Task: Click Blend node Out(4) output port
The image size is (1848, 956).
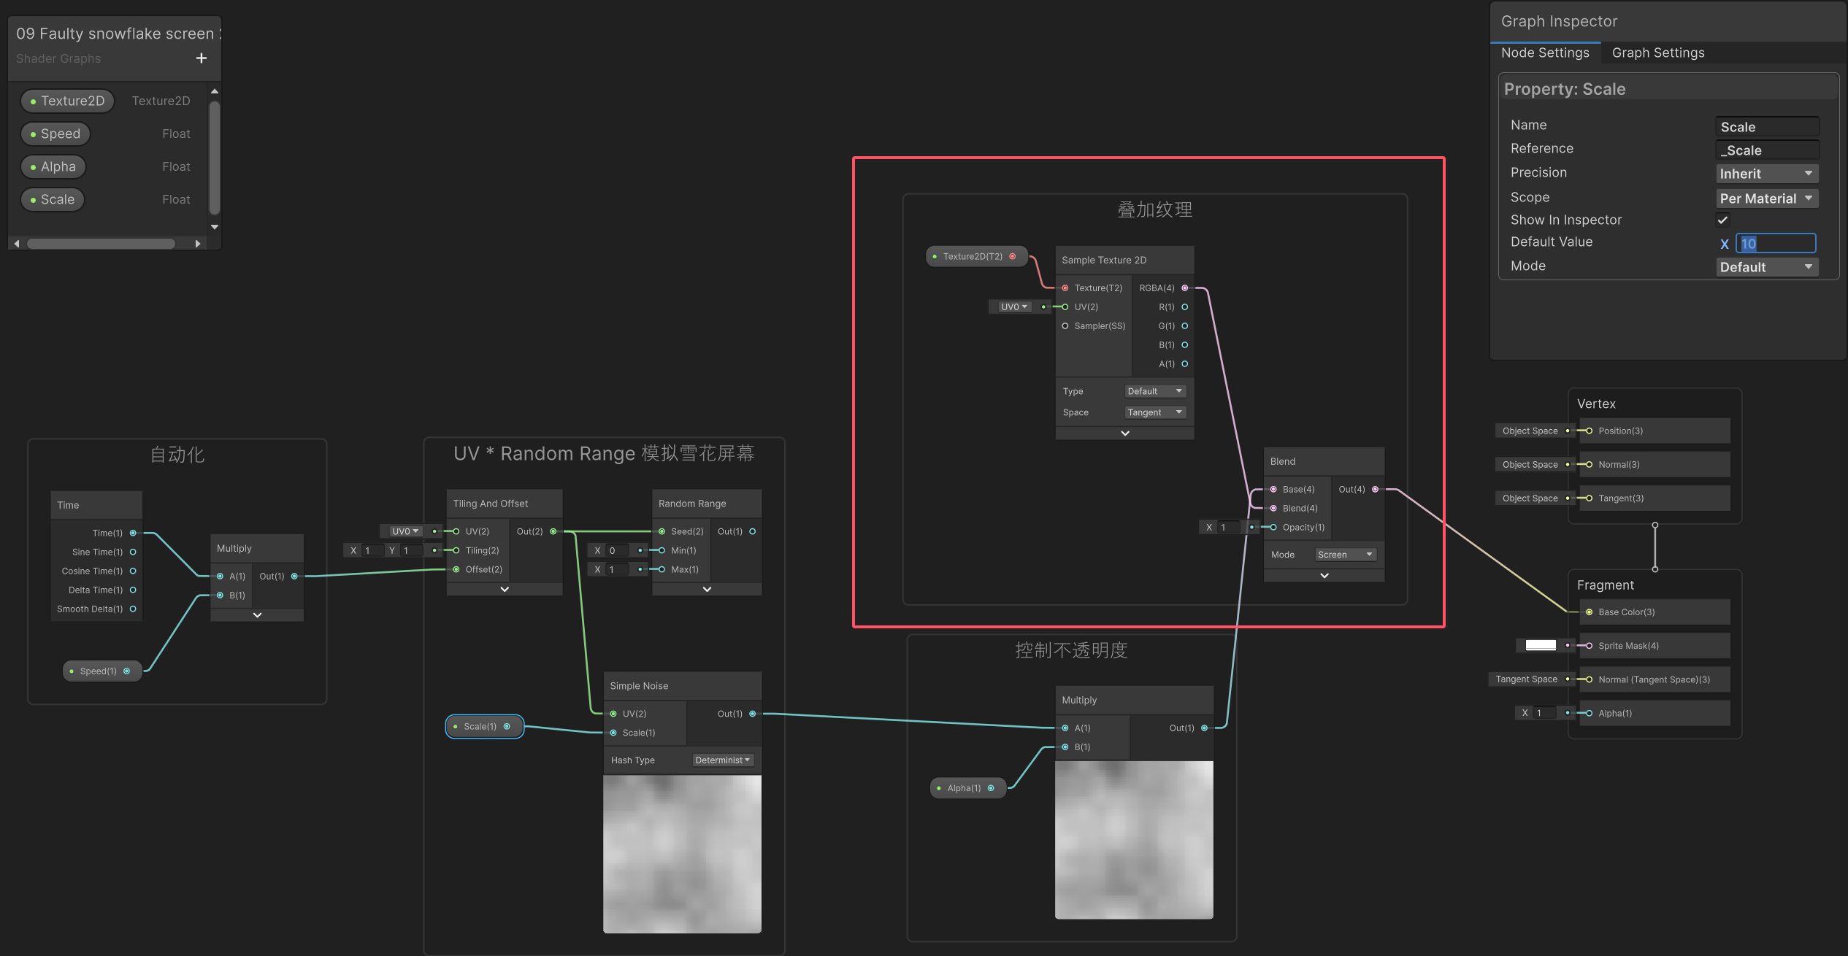Action: point(1375,490)
